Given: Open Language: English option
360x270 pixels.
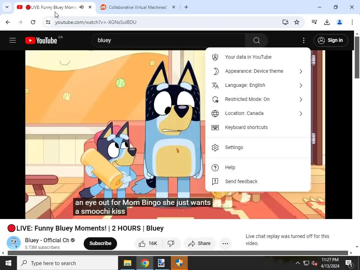Looking at the screenshot, I should click(x=258, y=85).
